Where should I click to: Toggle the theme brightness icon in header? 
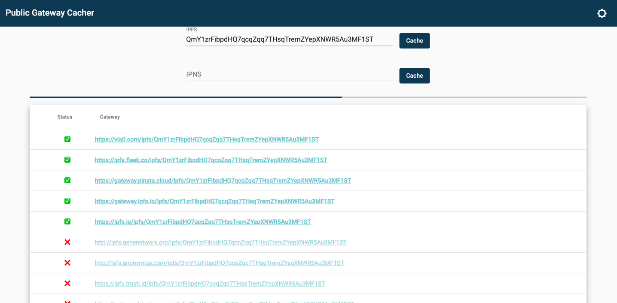(602, 13)
